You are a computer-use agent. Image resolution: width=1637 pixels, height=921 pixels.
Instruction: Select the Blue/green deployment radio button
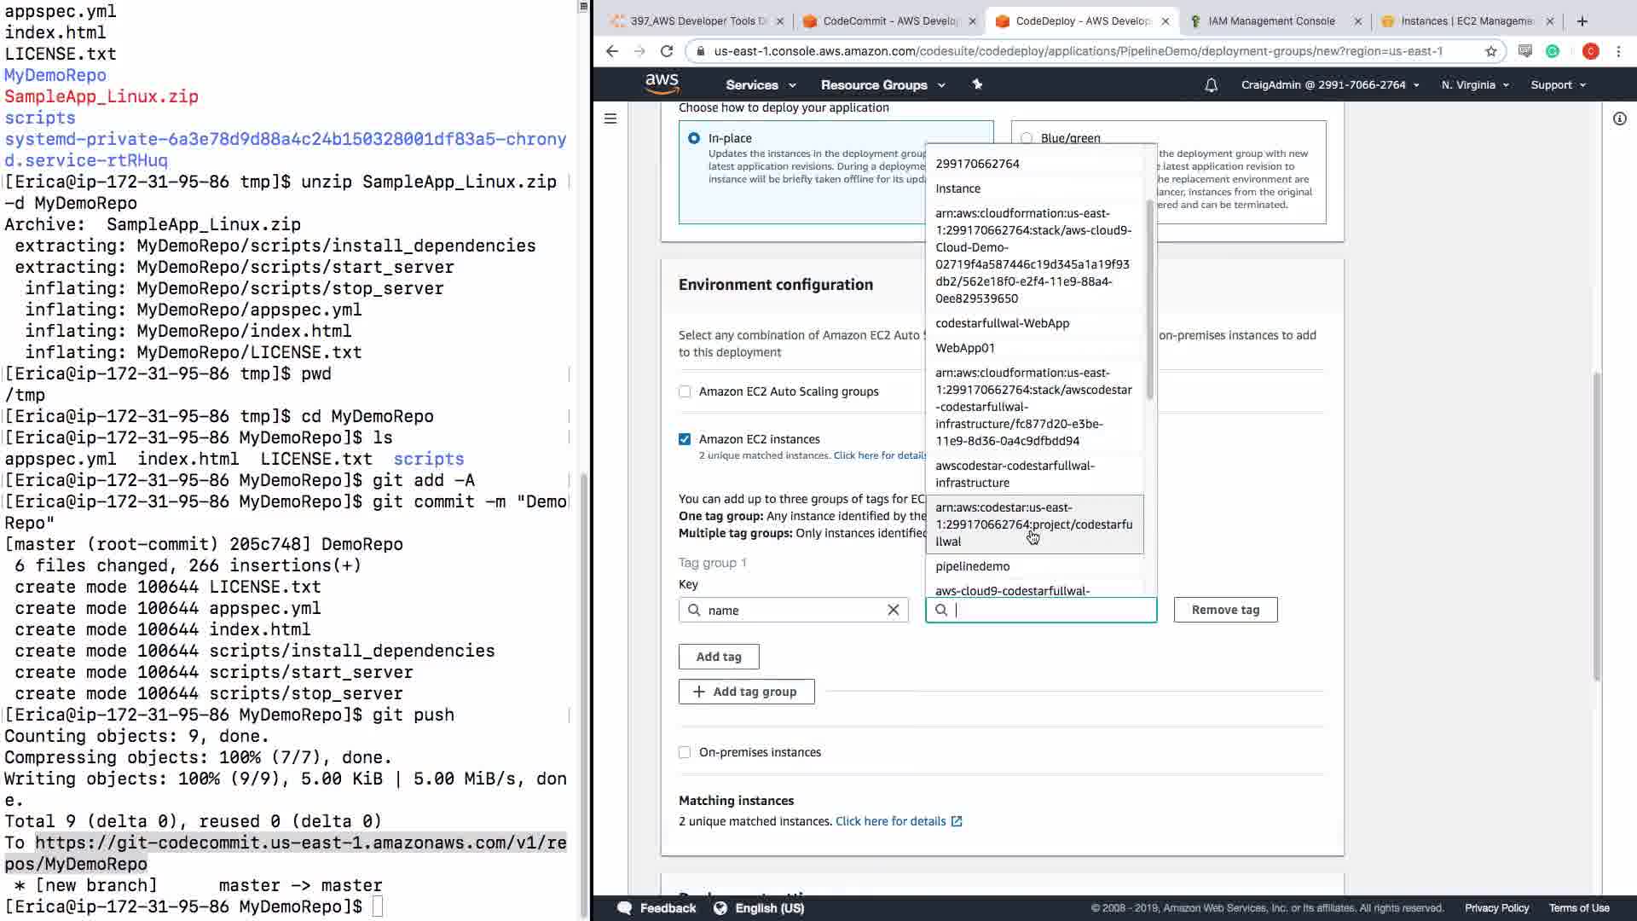point(1027,138)
